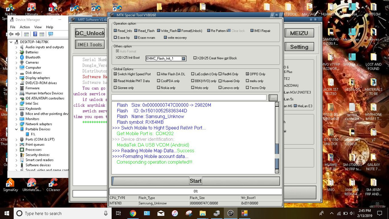Open the Action menu in Device Manager
This screenshot has width=389, height=219.
(25, 27)
